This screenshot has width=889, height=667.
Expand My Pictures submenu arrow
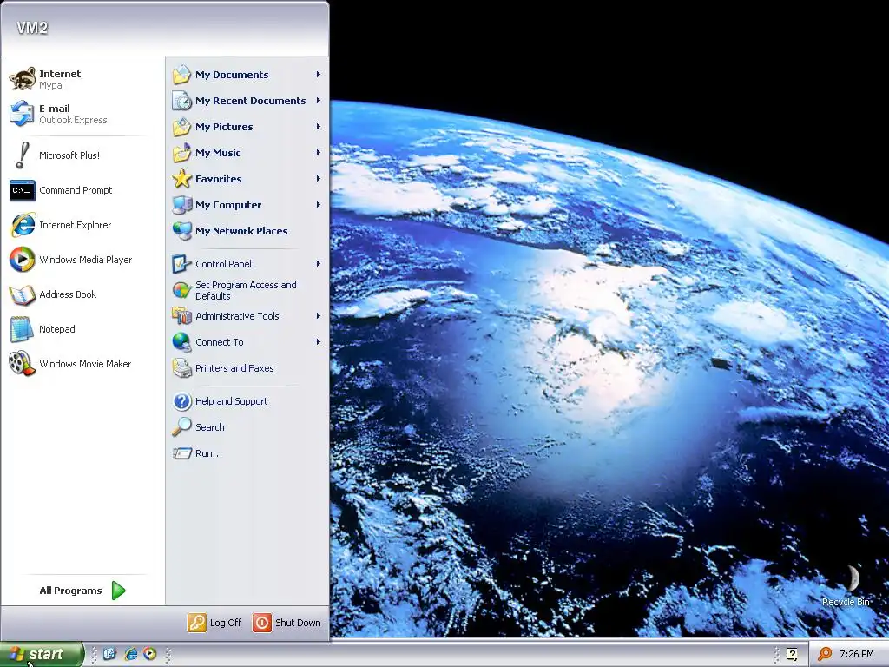pos(318,127)
